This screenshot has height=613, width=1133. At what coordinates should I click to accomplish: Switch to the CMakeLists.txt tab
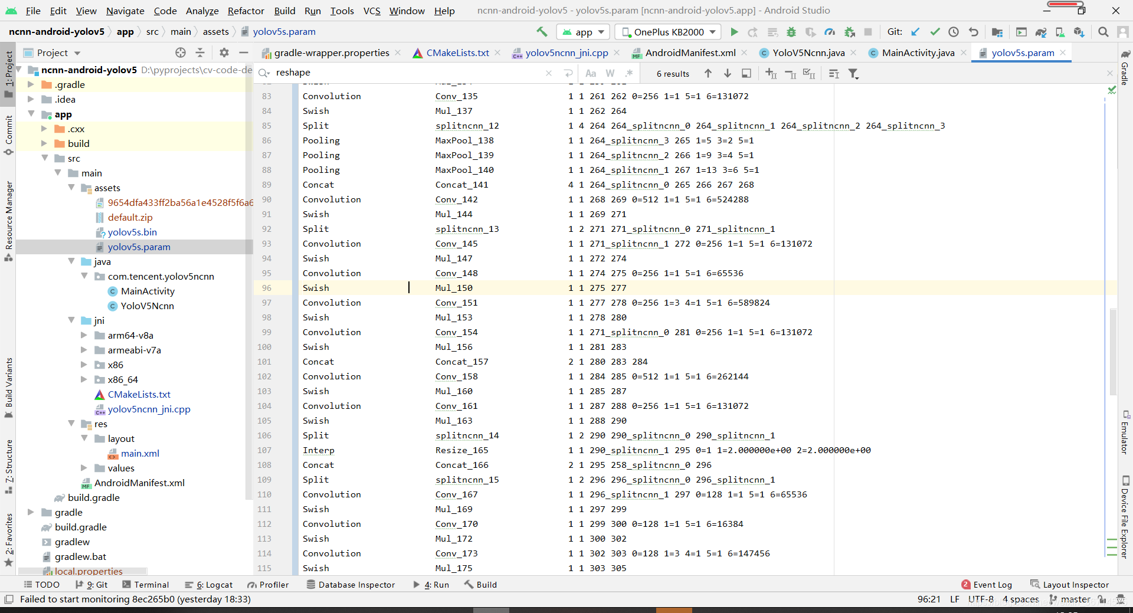click(x=457, y=53)
